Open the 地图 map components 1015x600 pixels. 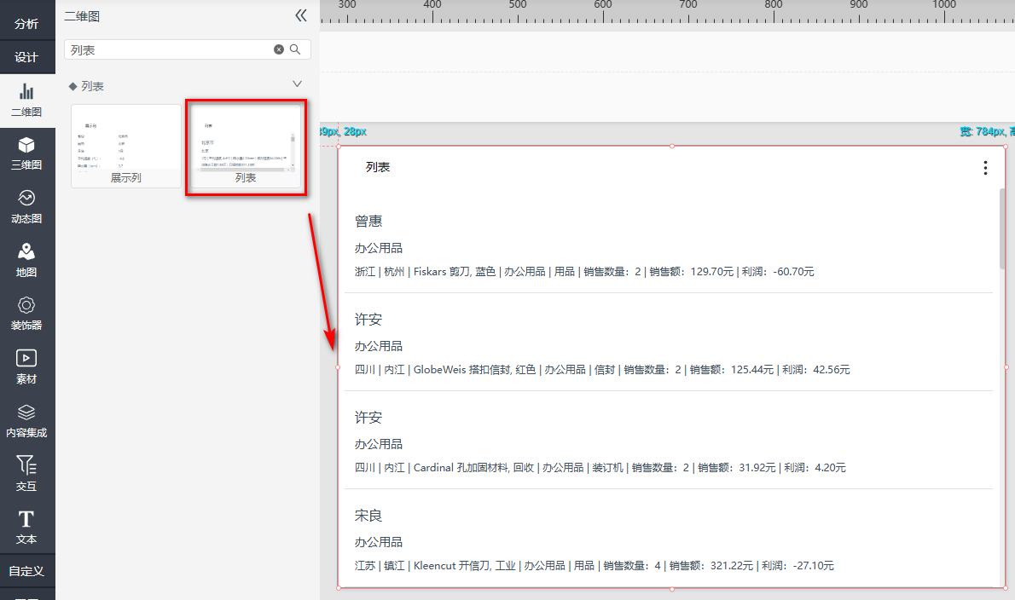click(26, 261)
